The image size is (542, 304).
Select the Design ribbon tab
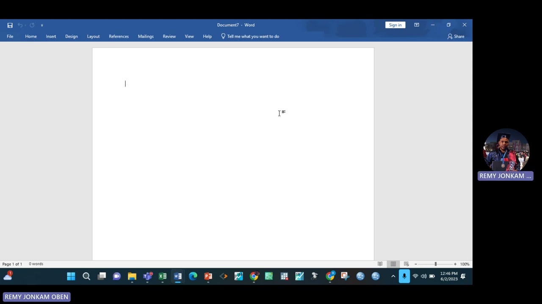pyautogui.click(x=72, y=36)
